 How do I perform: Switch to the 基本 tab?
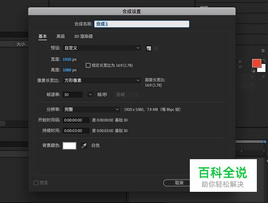click(x=42, y=37)
